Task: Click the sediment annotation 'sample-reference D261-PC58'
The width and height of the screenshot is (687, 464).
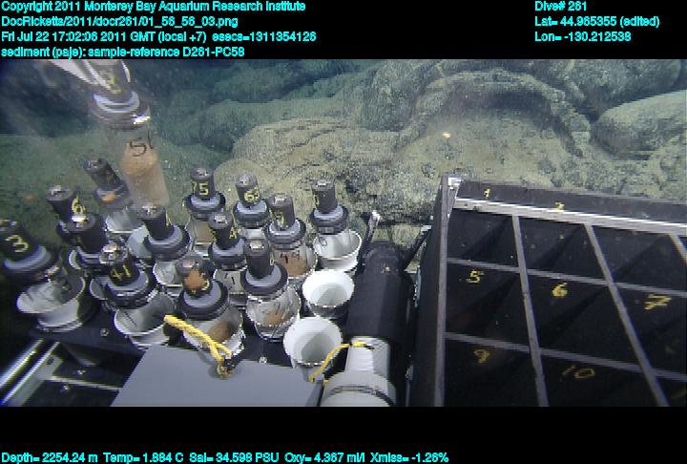Action: click(166, 52)
